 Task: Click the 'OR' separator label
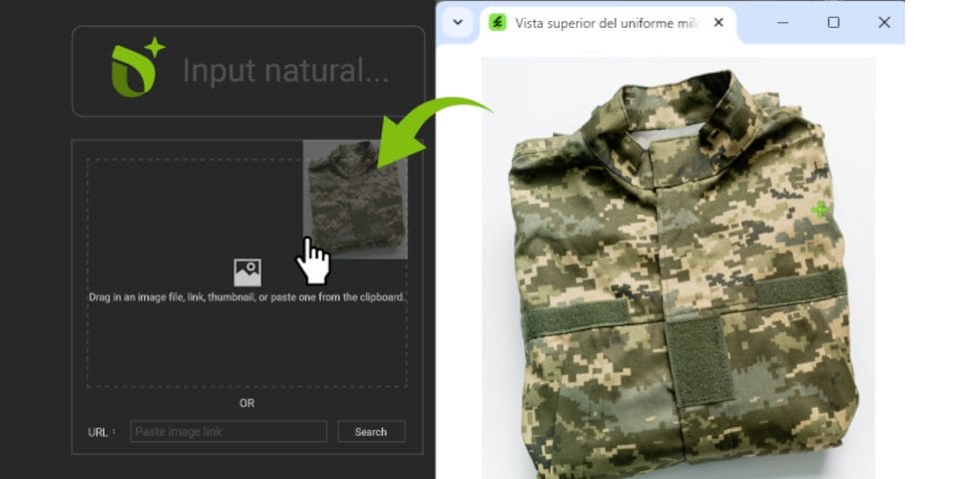click(x=246, y=403)
